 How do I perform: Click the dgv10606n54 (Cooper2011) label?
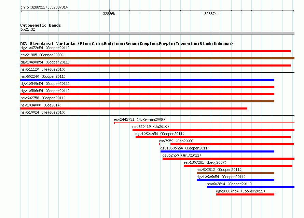point(221,177)
